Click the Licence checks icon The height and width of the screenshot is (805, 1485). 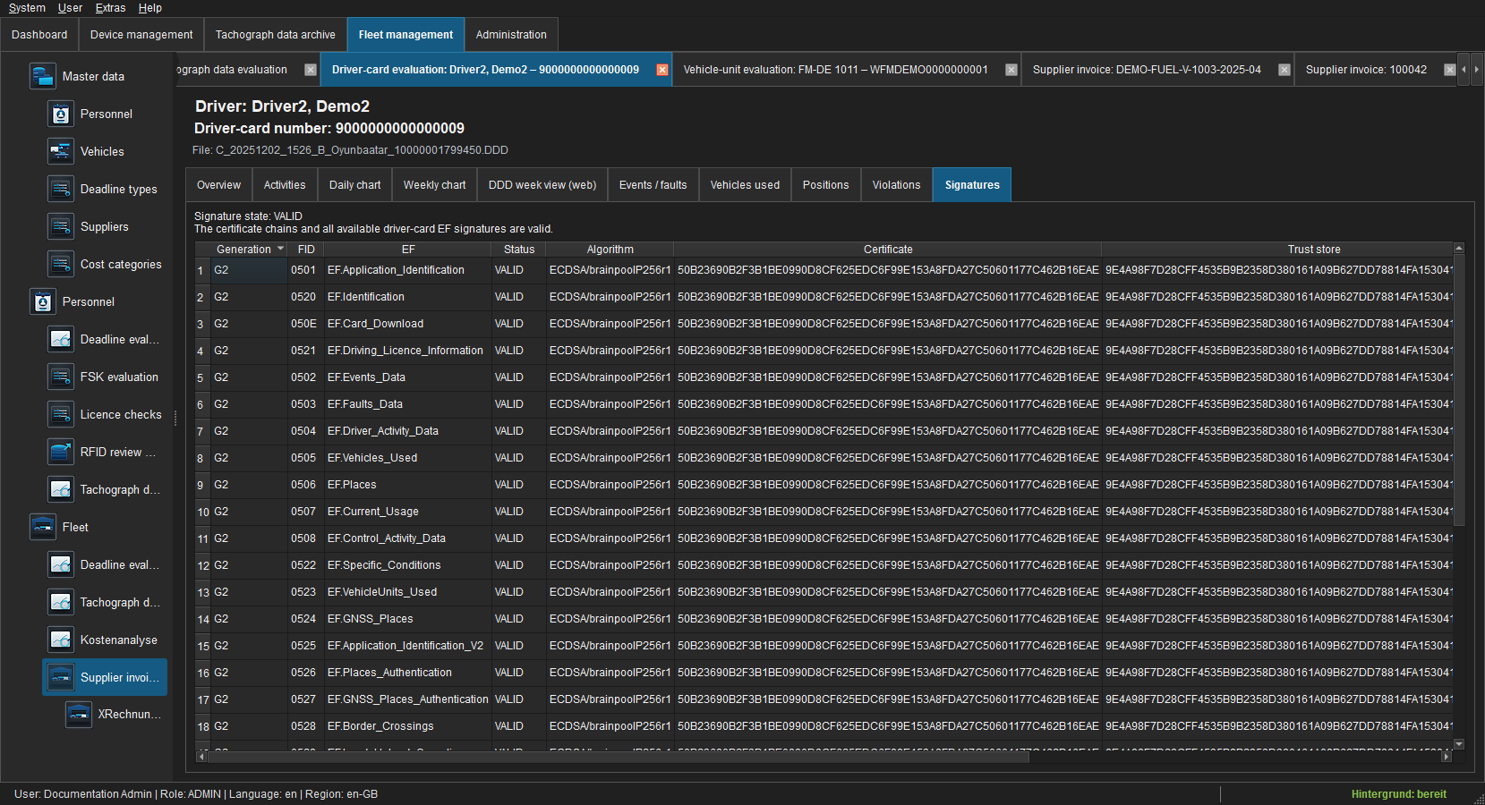[60, 414]
